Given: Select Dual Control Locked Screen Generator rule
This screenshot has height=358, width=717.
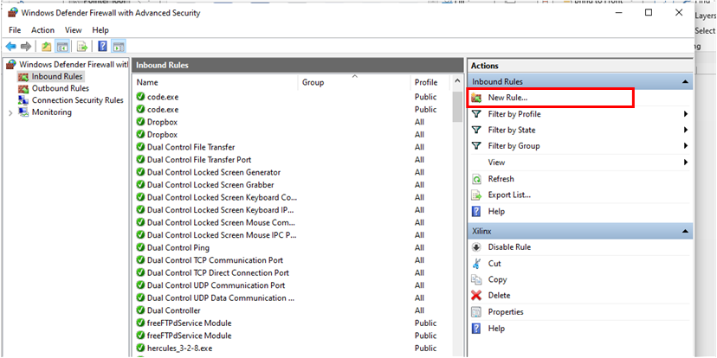Looking at the screenshot, I should pyautogui.click(x=214, y=172).
